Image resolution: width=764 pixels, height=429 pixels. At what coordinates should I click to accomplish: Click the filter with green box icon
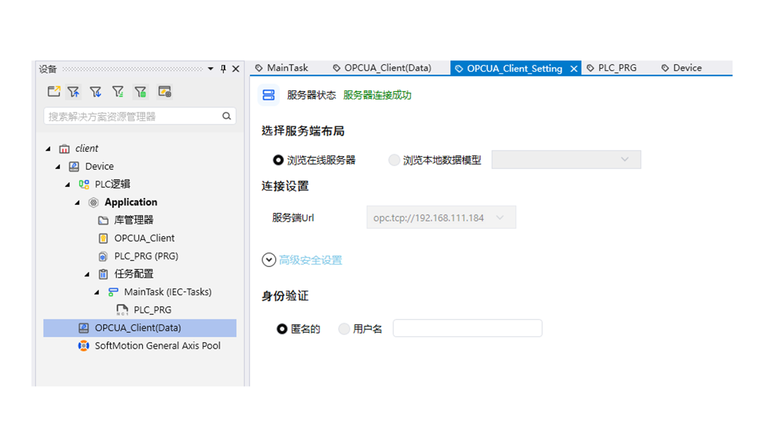coord(140,92)
